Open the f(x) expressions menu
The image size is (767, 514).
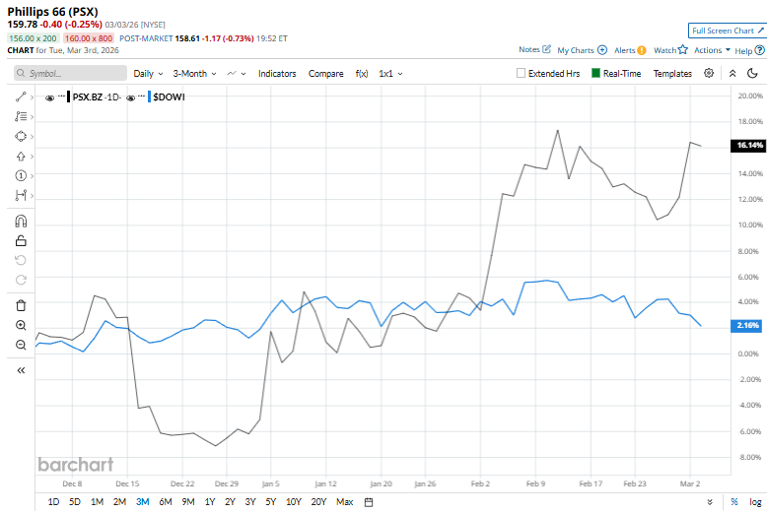coord(362,74)
